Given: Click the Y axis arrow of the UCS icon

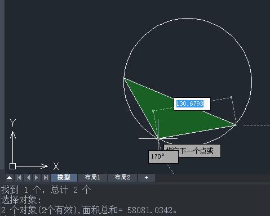Looking at the screenshot, I should [12, 135].
